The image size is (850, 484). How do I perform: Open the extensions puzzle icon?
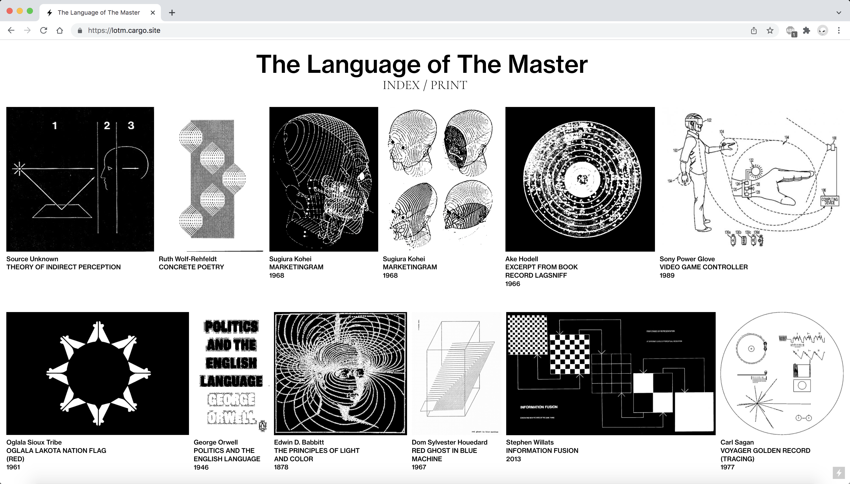[806, 31]
